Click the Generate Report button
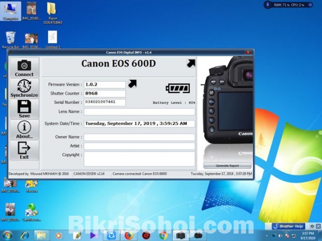 pyautogui.click(x=227, y=166)
